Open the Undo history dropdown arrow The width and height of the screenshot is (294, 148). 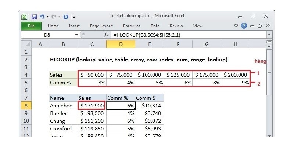[x=47, y=17]
